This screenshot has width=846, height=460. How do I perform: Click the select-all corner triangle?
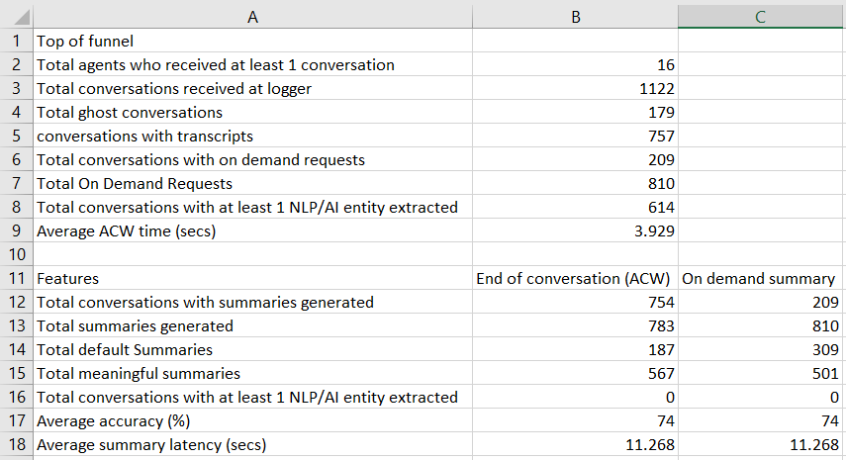[x=21, y=17]
